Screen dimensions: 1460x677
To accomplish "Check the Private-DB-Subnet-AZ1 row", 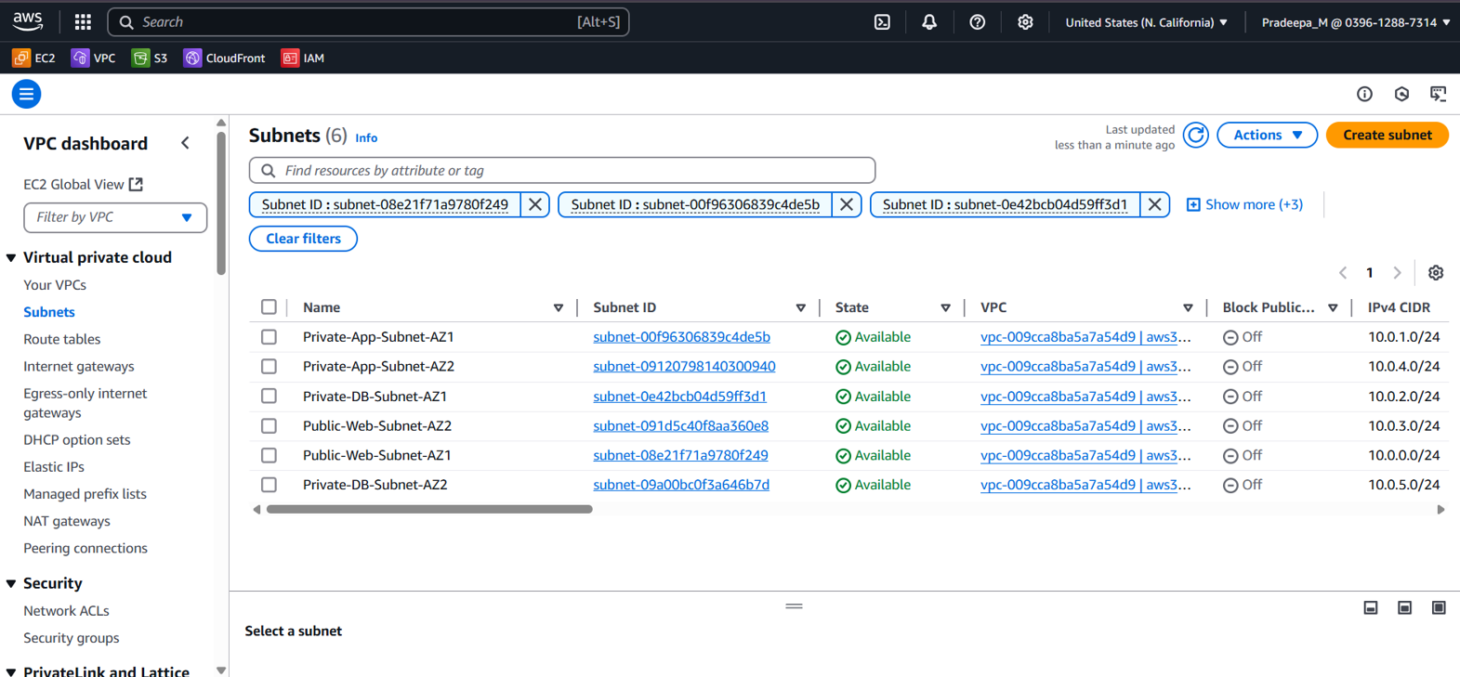I will [269, 397].
